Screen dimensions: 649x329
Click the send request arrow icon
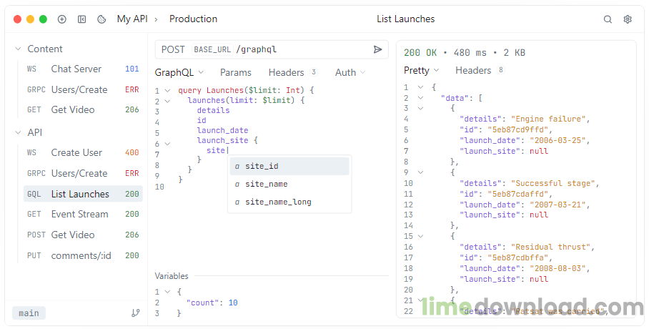point(377,49)
